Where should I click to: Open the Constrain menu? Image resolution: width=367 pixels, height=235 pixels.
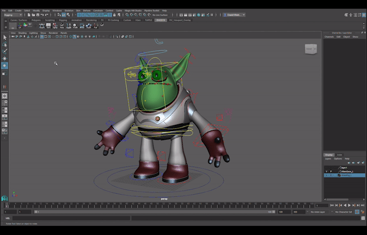(x=98, y=11)
